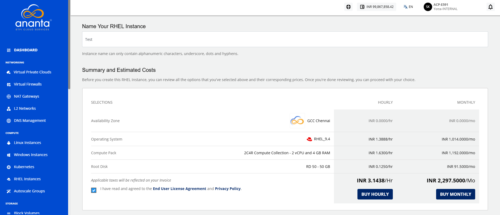Click INR 1,192.0000/mo price
Screen dimensions: 500x215
(x=458, y=153)
